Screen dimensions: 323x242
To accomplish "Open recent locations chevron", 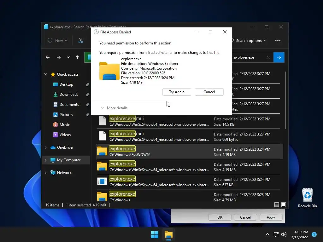I will pos(68,57).
